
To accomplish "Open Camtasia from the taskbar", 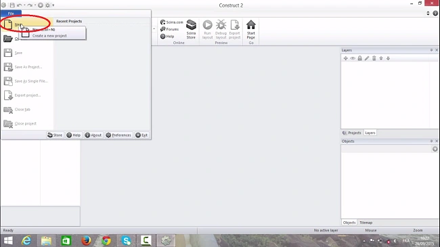I will tap(146, 240).
